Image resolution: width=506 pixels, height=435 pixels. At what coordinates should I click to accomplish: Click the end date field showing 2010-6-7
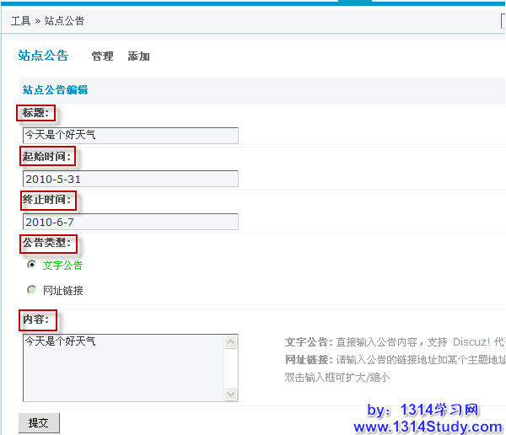tap(131, 222)
